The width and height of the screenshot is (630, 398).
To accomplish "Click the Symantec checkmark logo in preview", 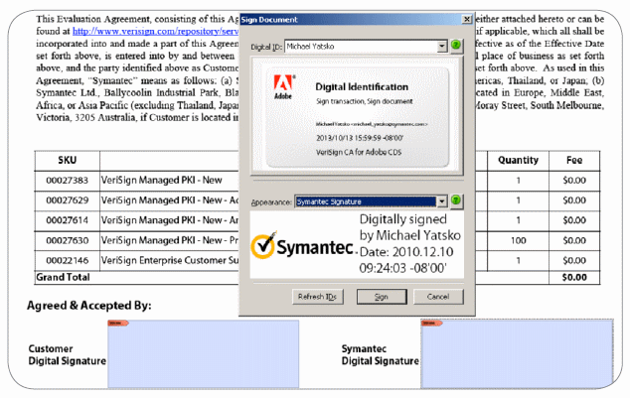I will point(264,245).
